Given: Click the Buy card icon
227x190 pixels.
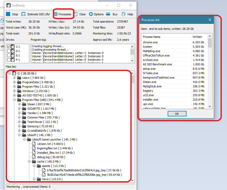Looking at the screenshot, I should click(108, 14).
